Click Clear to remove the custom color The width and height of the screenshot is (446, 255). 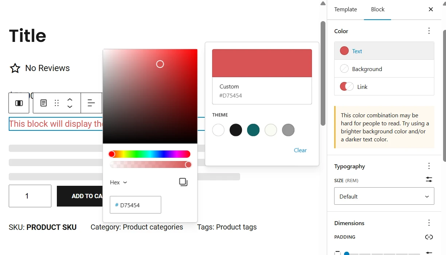[300, 150]
